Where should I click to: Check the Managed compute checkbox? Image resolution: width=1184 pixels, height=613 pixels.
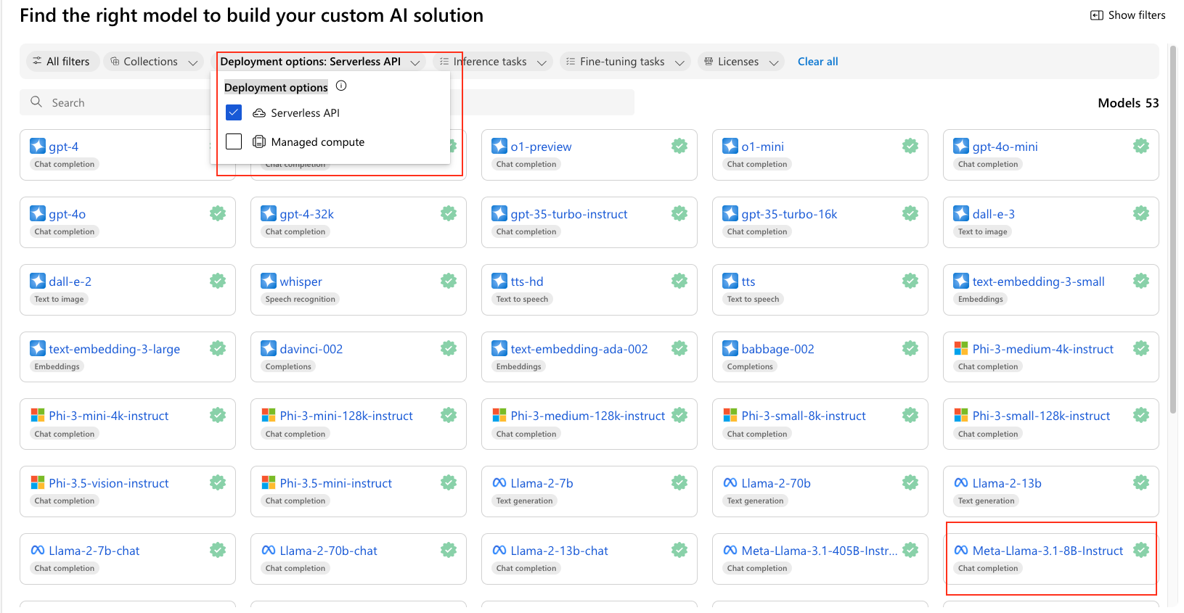coord(234,141)
